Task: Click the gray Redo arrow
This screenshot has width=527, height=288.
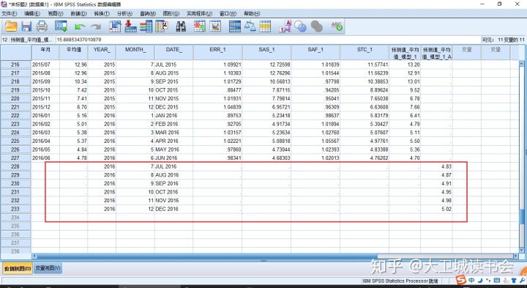Action: pyautogui.click(x=96, y=26)
